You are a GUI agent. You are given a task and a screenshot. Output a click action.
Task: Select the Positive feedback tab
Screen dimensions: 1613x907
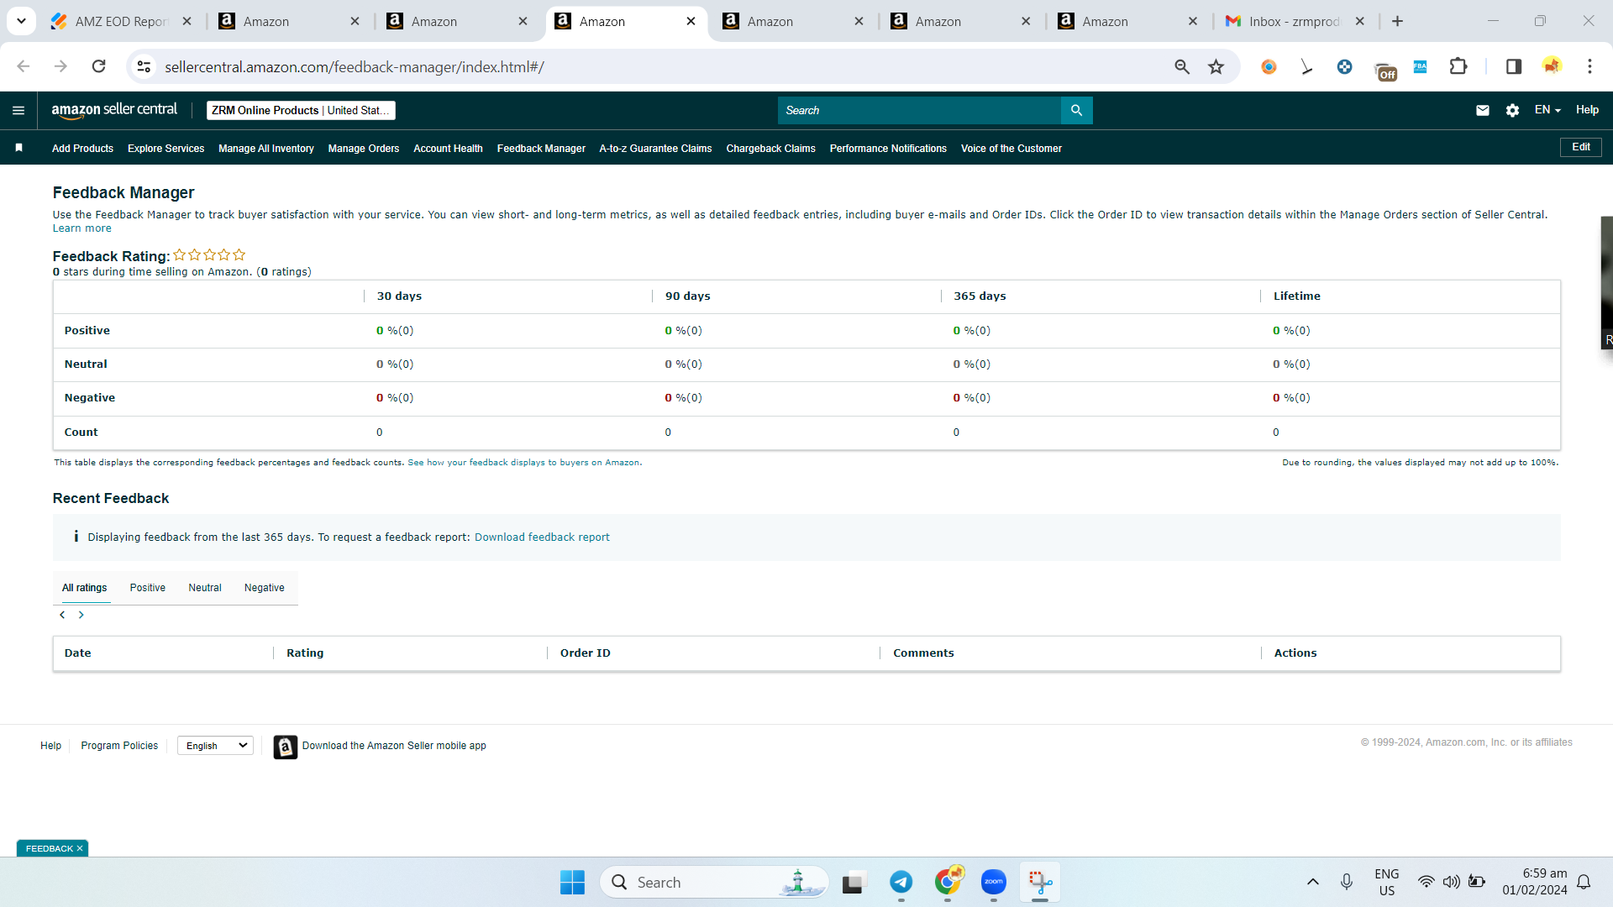(148, 588)
